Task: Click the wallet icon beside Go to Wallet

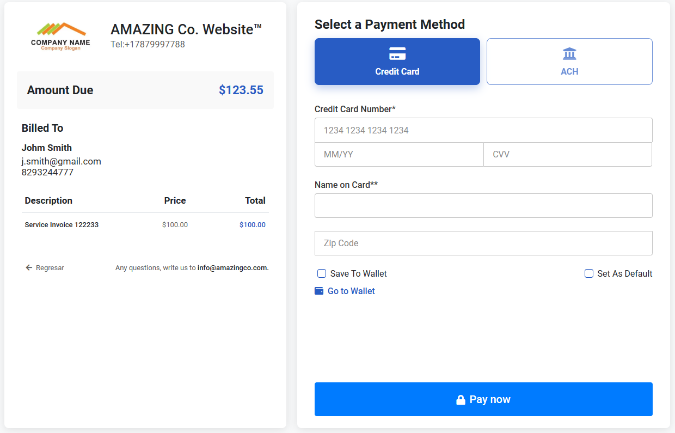Action: coord(319,291)
